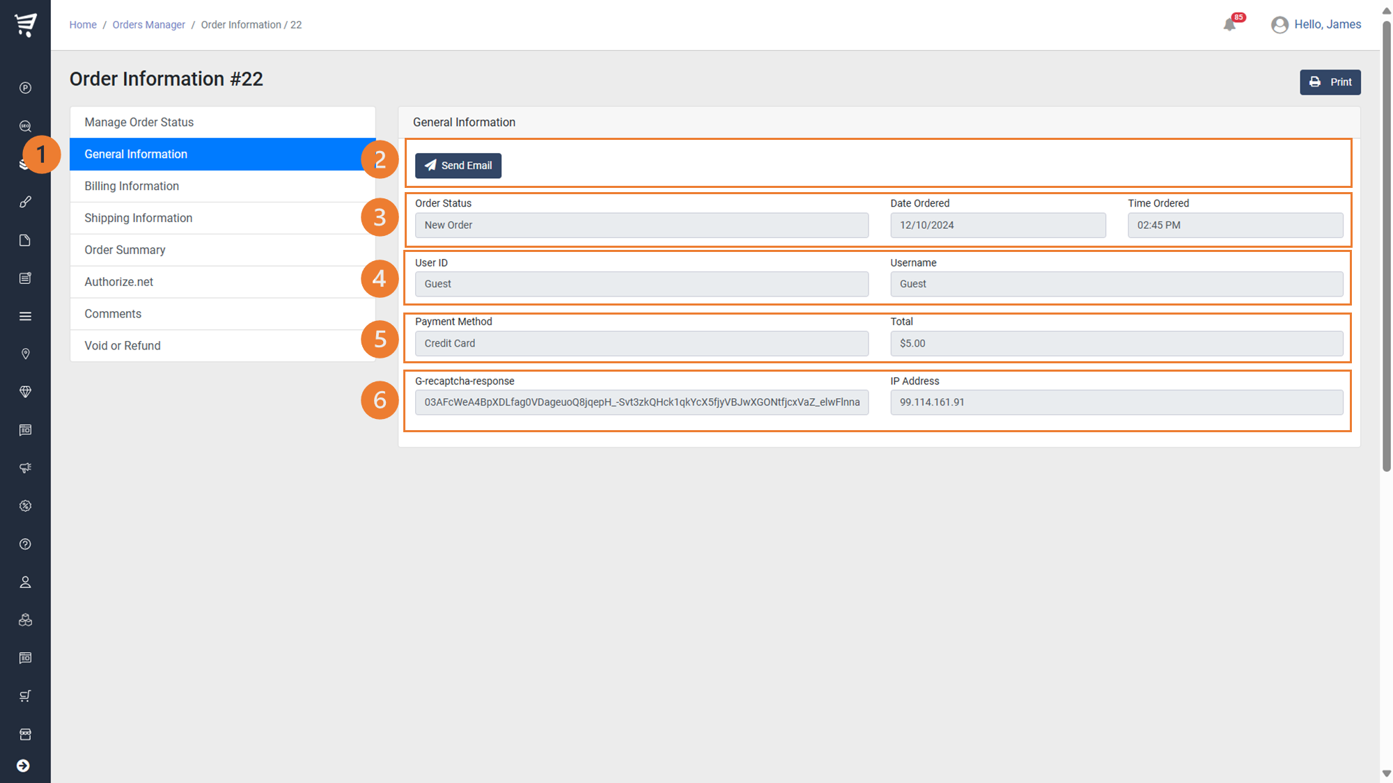
Task: Click the question mark help icon
Action: click(25, 544)
